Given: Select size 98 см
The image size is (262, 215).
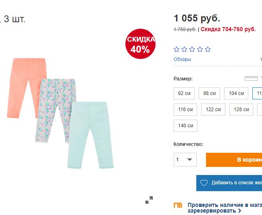Looking at the screenshot, I should click(210, 93).
